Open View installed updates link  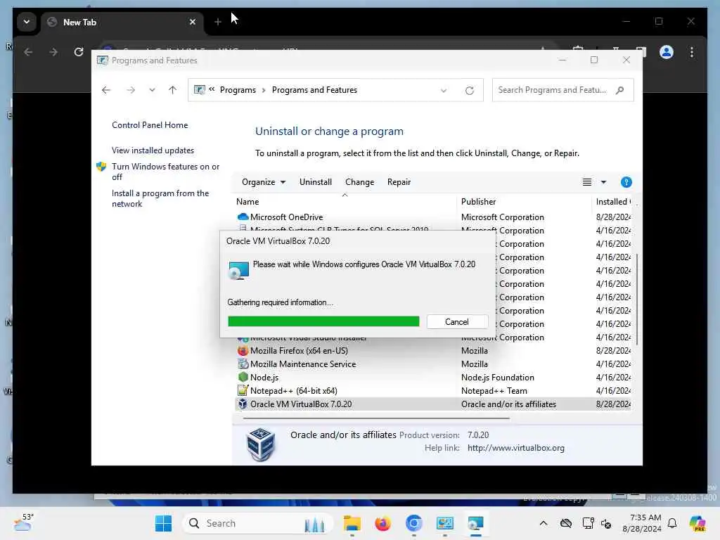153,150
